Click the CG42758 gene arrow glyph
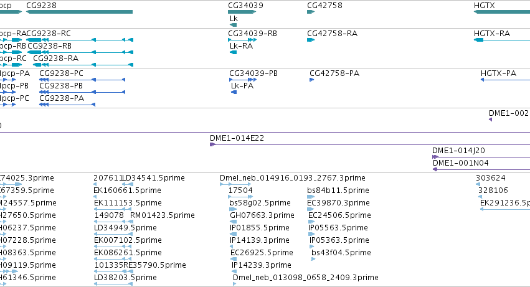This screenshot has height=287, width=530. 311,12
